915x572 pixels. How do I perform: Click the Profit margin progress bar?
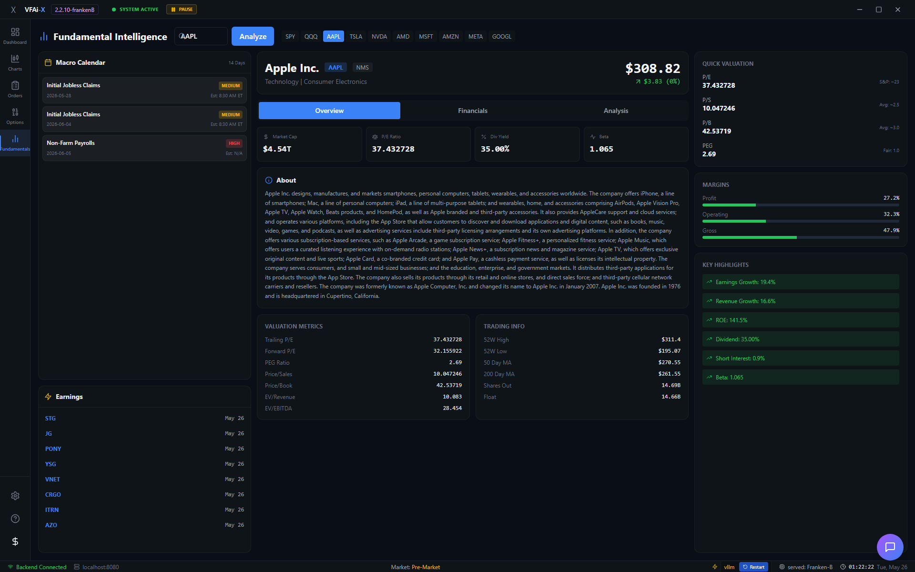(801, 205)
